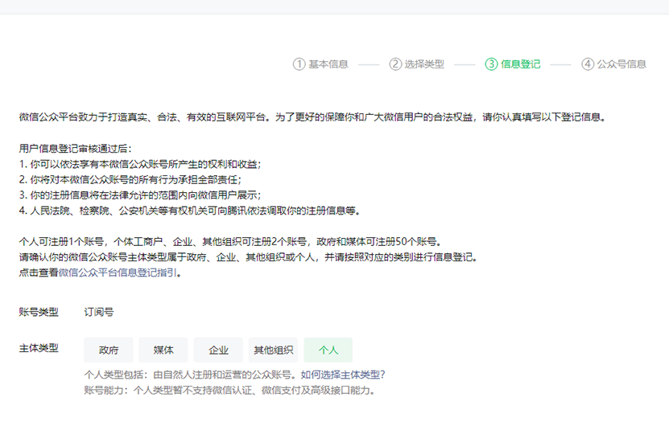The image size is (669, 426).
Task: Click the green step 3 circle icon
Action: coord(491,64)
